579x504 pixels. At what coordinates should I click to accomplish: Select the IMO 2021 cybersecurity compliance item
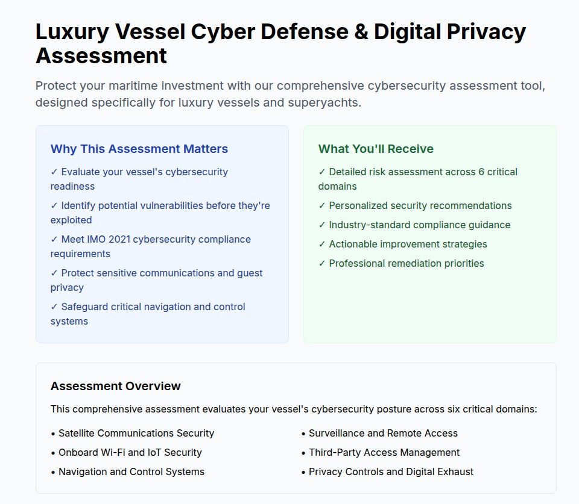(151, 246)
